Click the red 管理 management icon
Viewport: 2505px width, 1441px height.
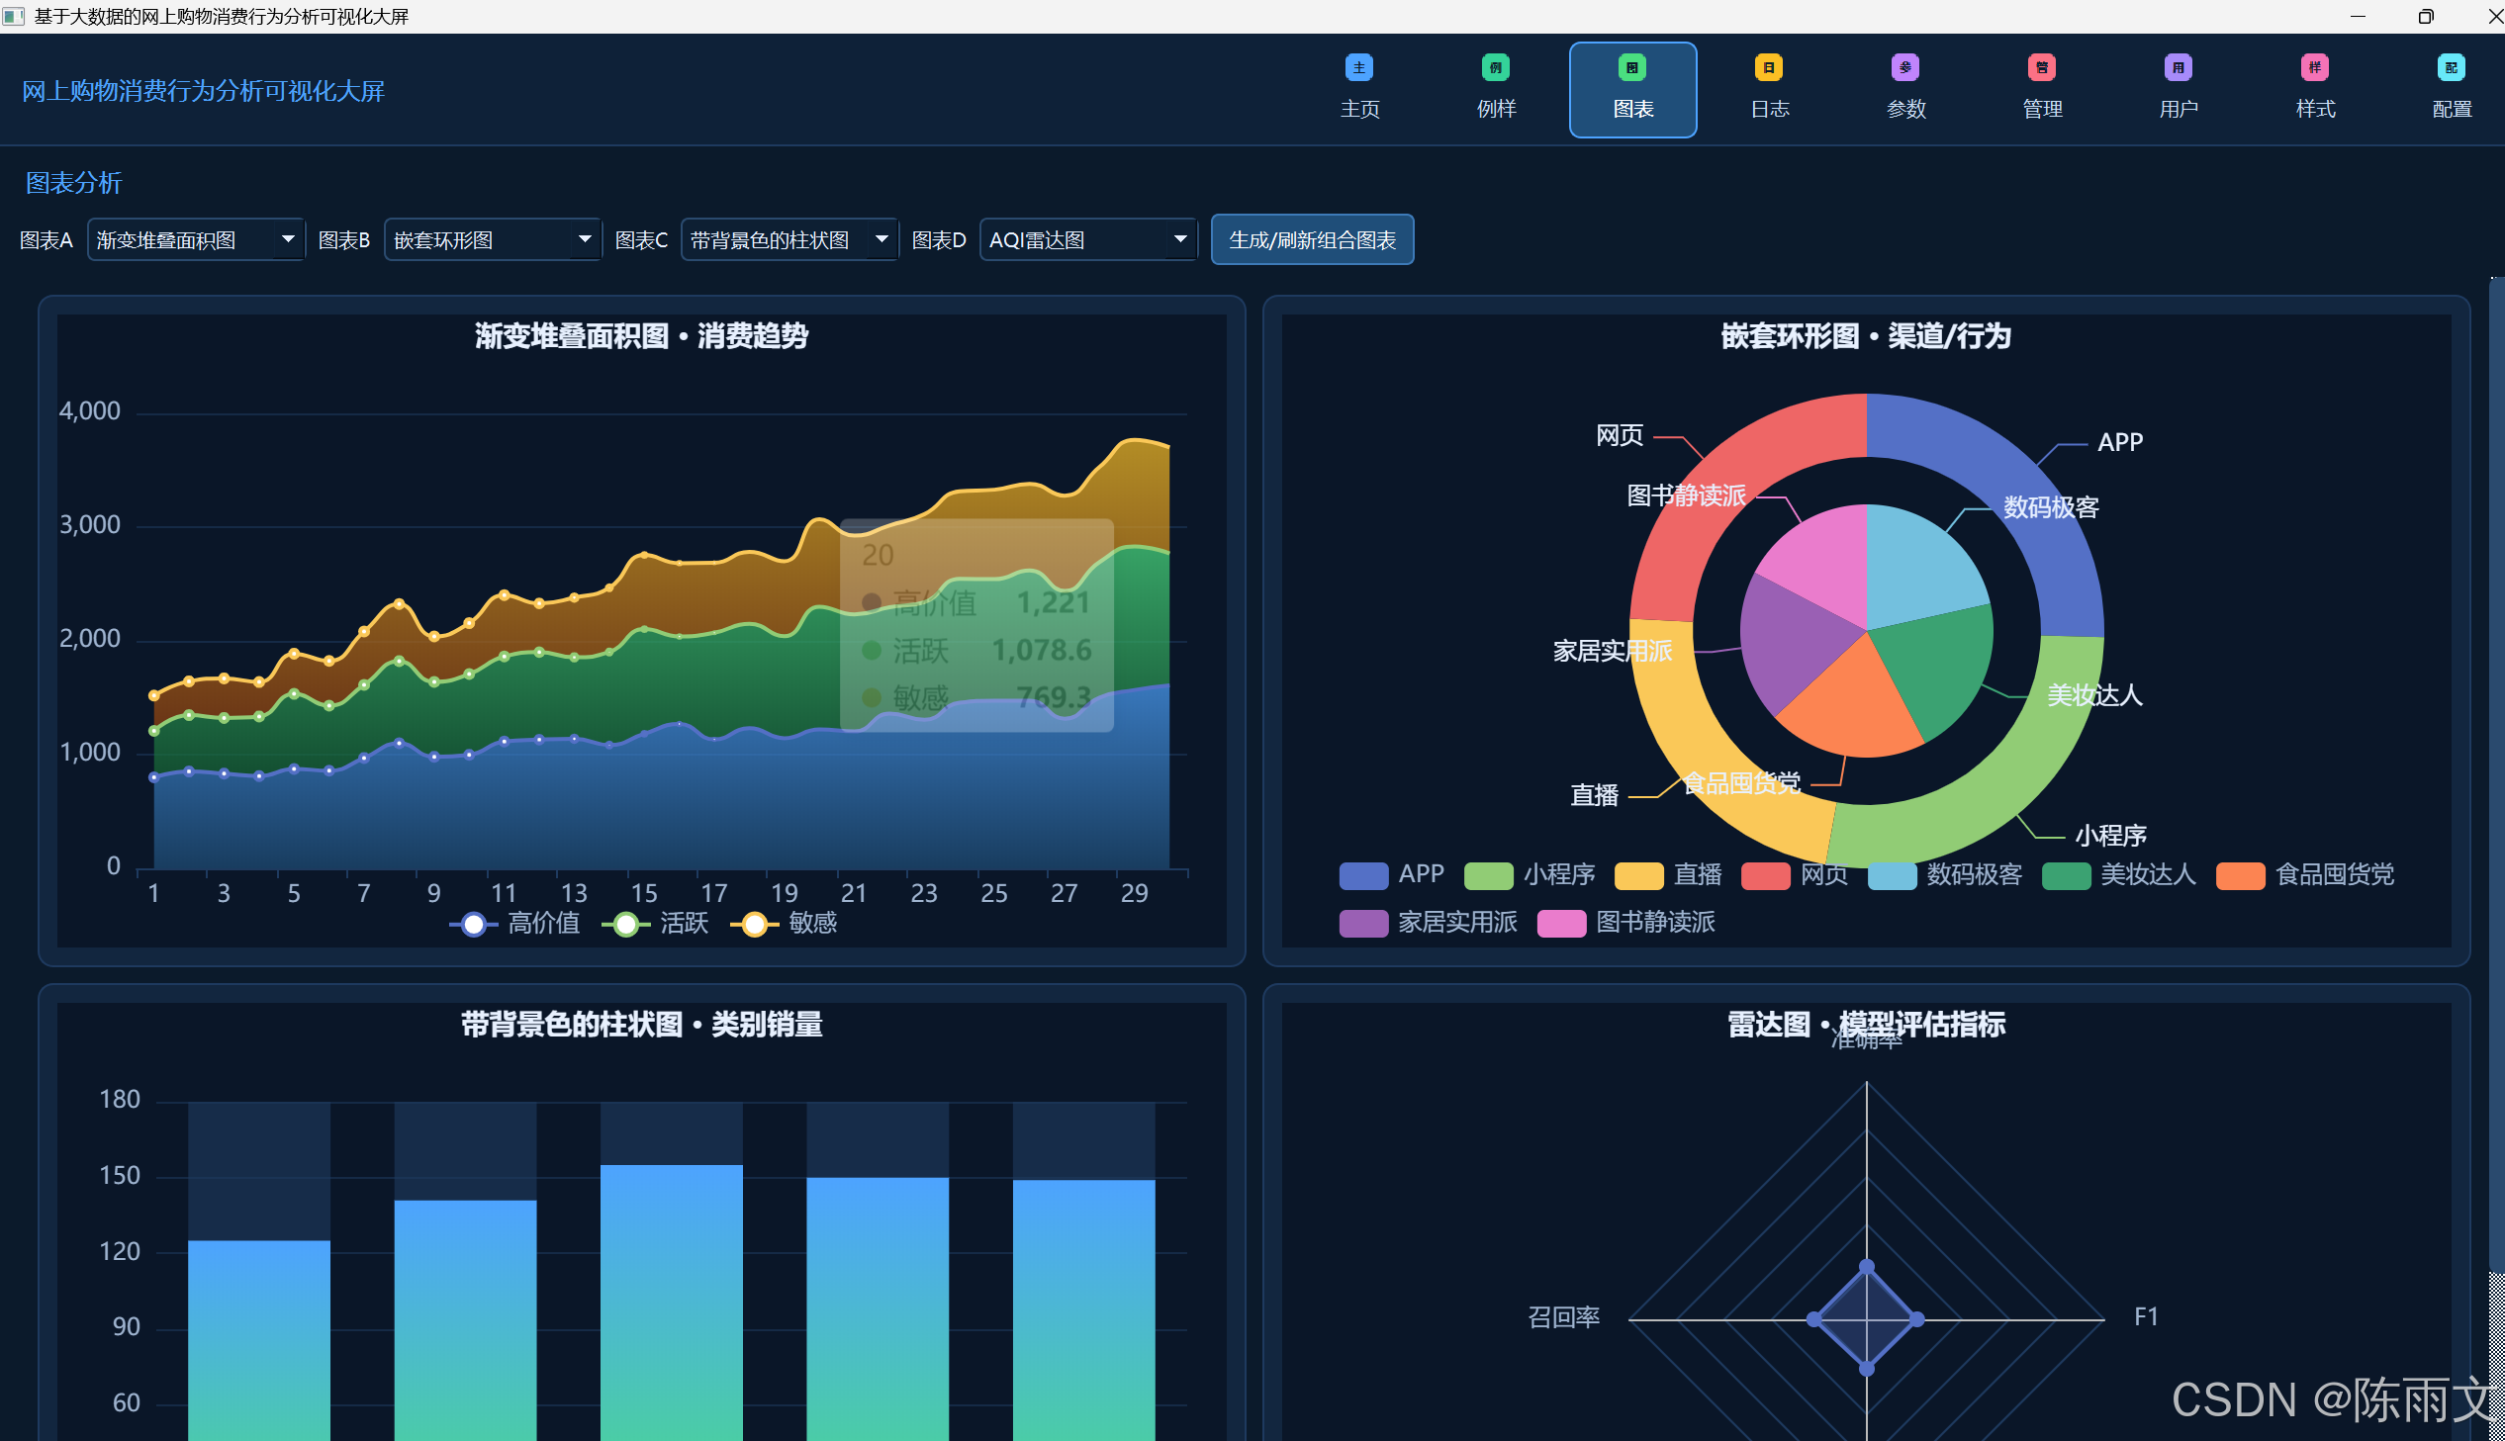[x=2042, y=67]
